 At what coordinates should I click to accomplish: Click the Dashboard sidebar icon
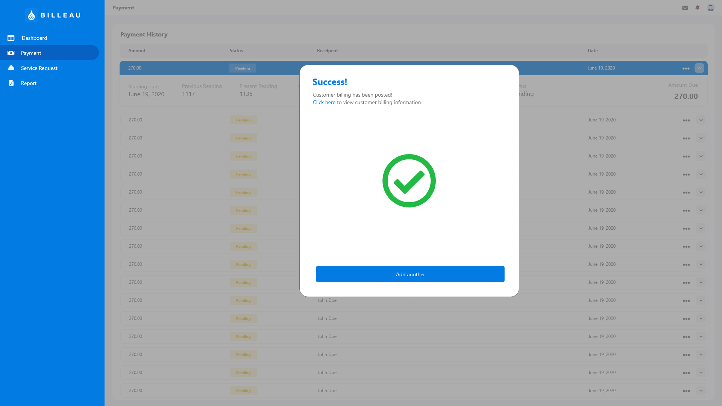[11, 38]
